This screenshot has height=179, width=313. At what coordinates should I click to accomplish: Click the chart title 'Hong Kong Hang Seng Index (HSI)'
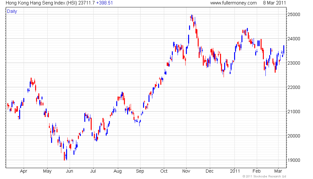pyautogui.click(x=41, y=3)
